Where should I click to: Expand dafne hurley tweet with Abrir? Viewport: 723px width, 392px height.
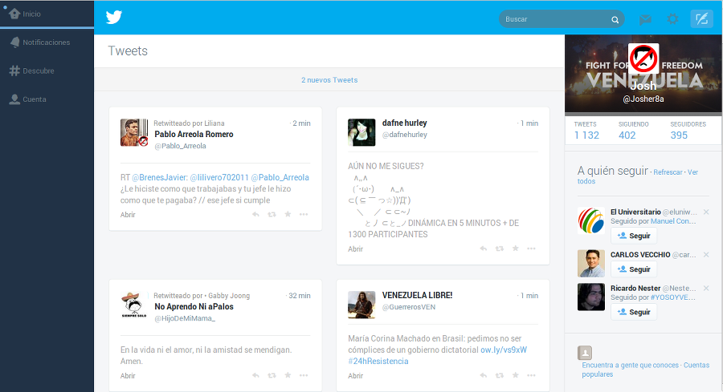(x=356, y=249)
